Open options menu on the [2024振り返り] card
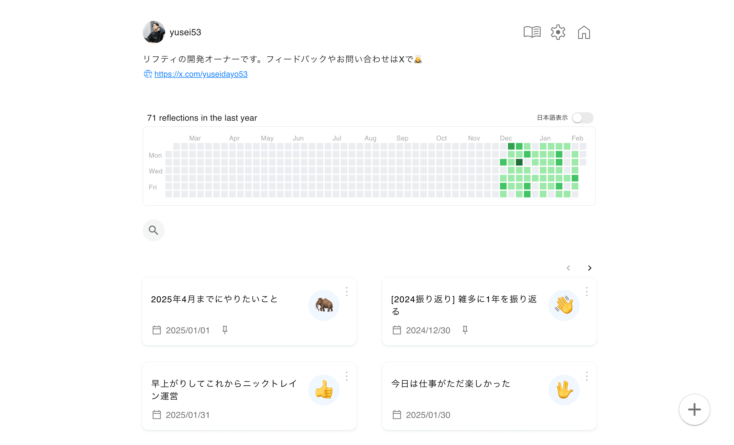This screenshot has width=734, height=445. pos(587,292)
